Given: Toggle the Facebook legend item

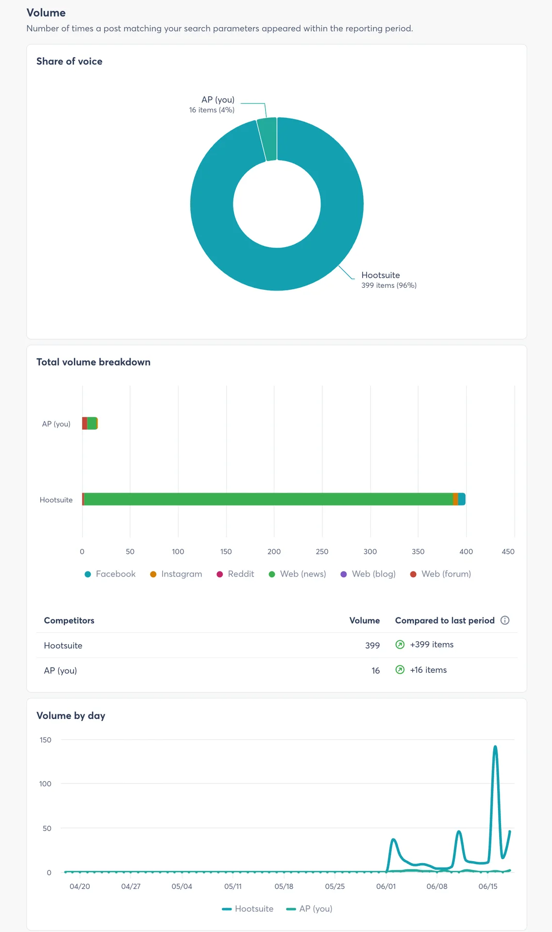Looking at the screenshot, I should 110,574.
